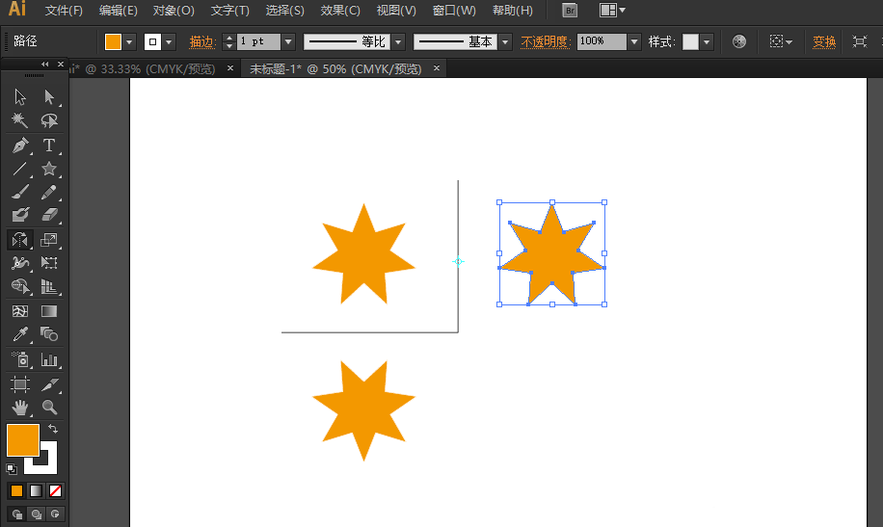Adjust stroke weight stepper arrows
This screenshot has width=883, height=527.
(x=228, y=41)
